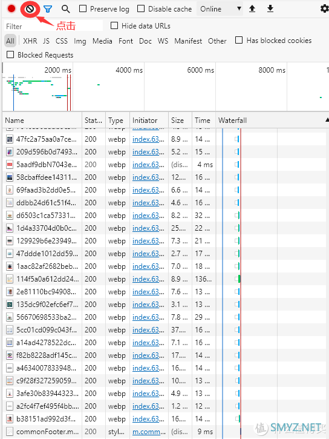Filter requests by Doc
The height and width of the screenshot is (439, 329).
145,41
